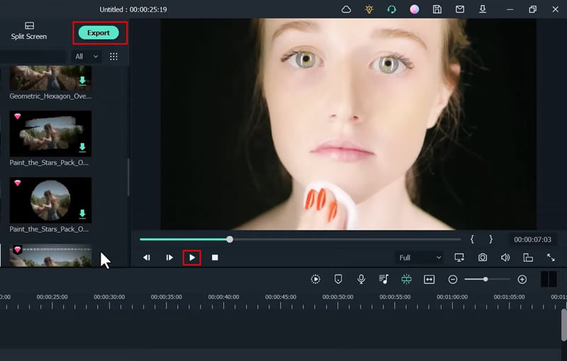Viewport: 567px width, 361px height.
Task: Download the Geometric_Hexagon overlay effect
Action: point(82,80)
